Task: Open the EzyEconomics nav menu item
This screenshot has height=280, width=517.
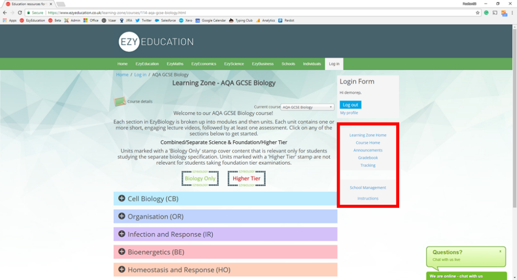Action: [x=204, y=64]
